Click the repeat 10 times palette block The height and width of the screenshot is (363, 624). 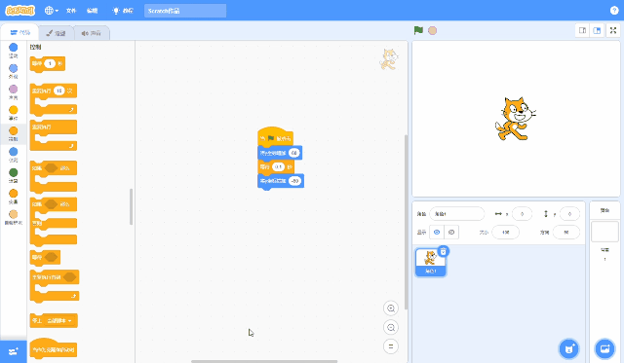[54, 99]
